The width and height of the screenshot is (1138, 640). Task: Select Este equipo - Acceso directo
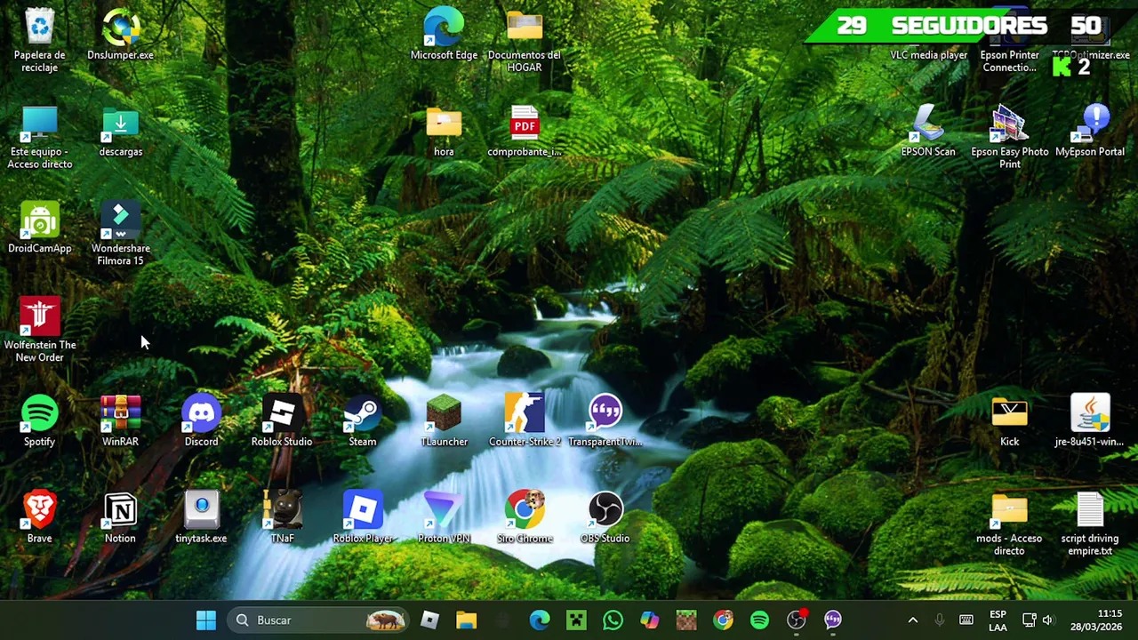point(40,137)
